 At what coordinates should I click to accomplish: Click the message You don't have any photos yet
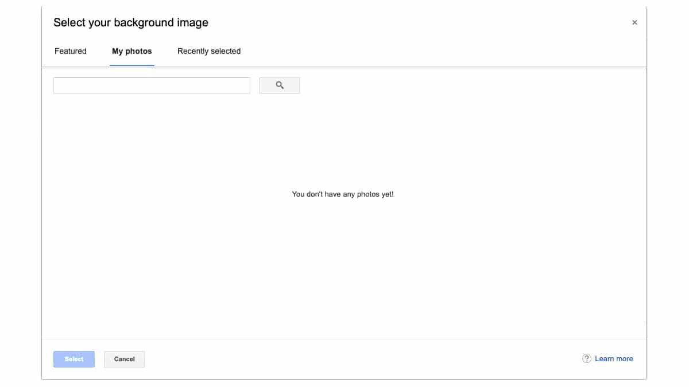(343, 194)
